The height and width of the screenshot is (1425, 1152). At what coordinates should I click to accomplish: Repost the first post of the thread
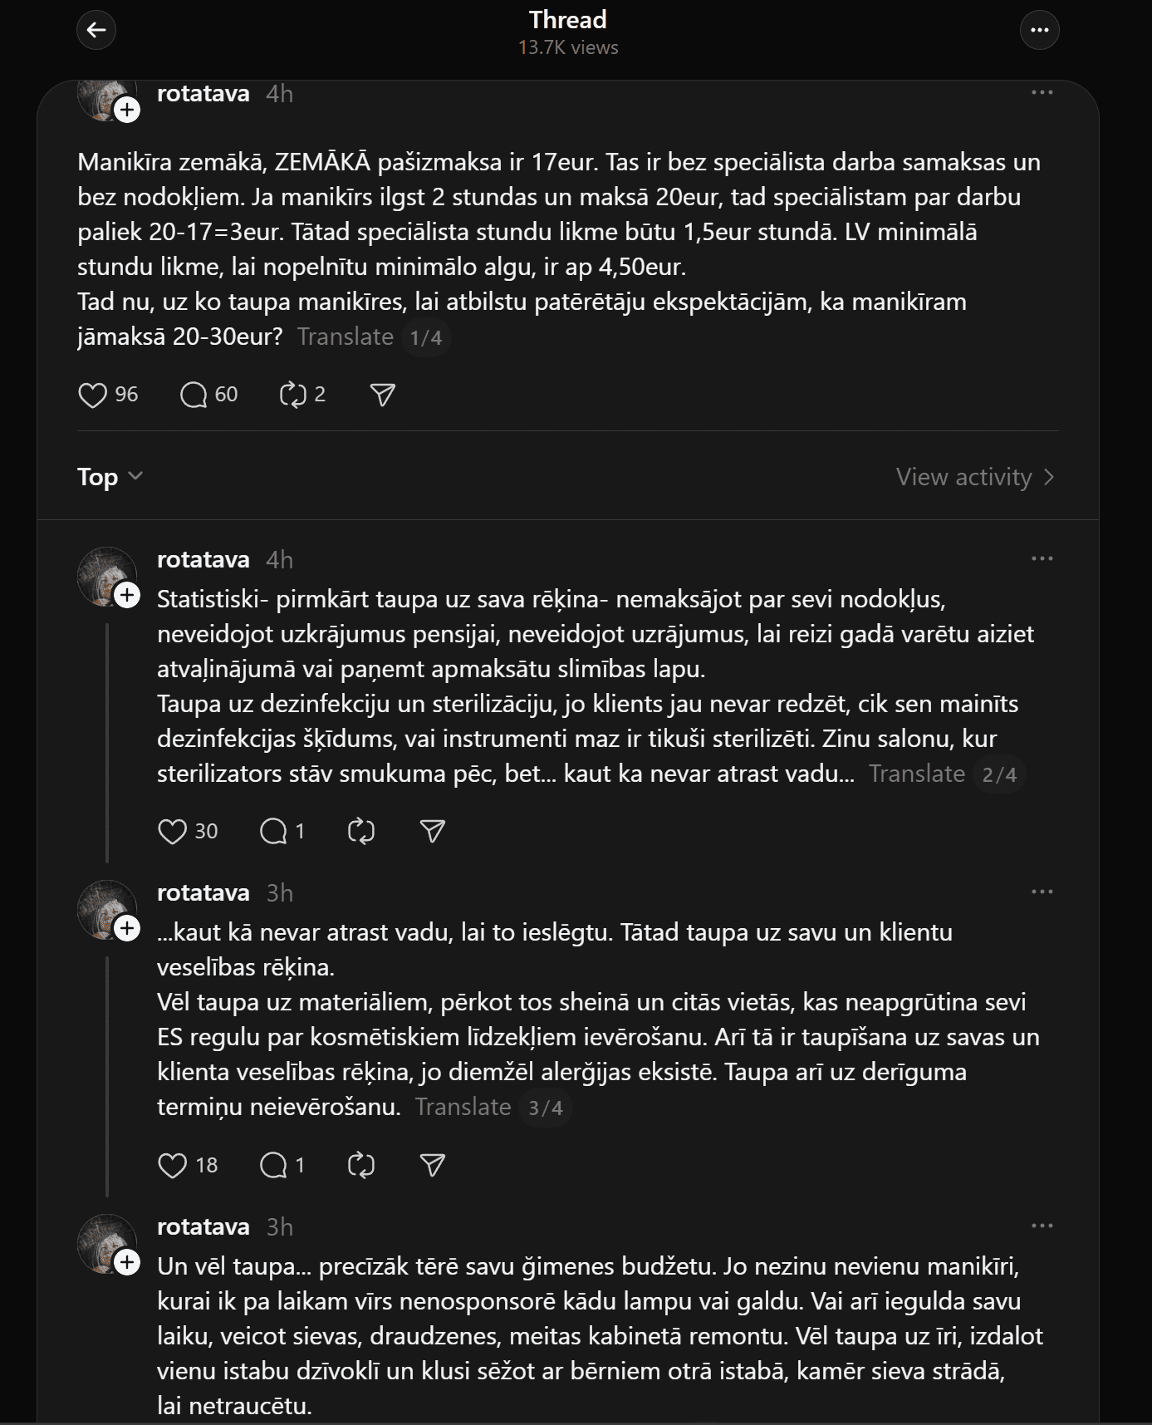(293, 395)
